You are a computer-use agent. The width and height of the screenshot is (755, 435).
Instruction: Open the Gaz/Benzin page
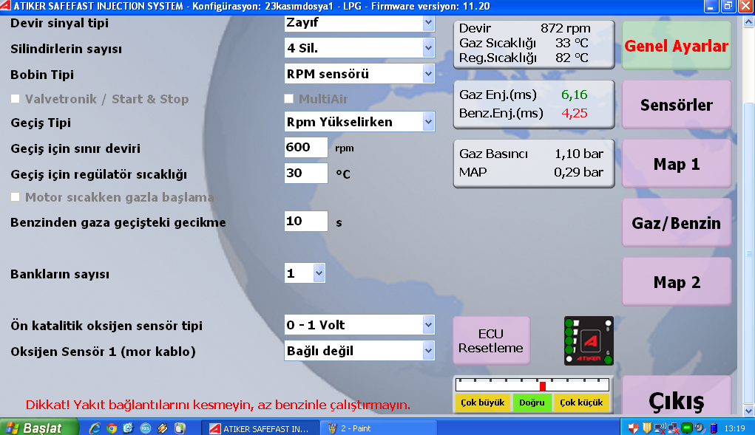point(677,223)
